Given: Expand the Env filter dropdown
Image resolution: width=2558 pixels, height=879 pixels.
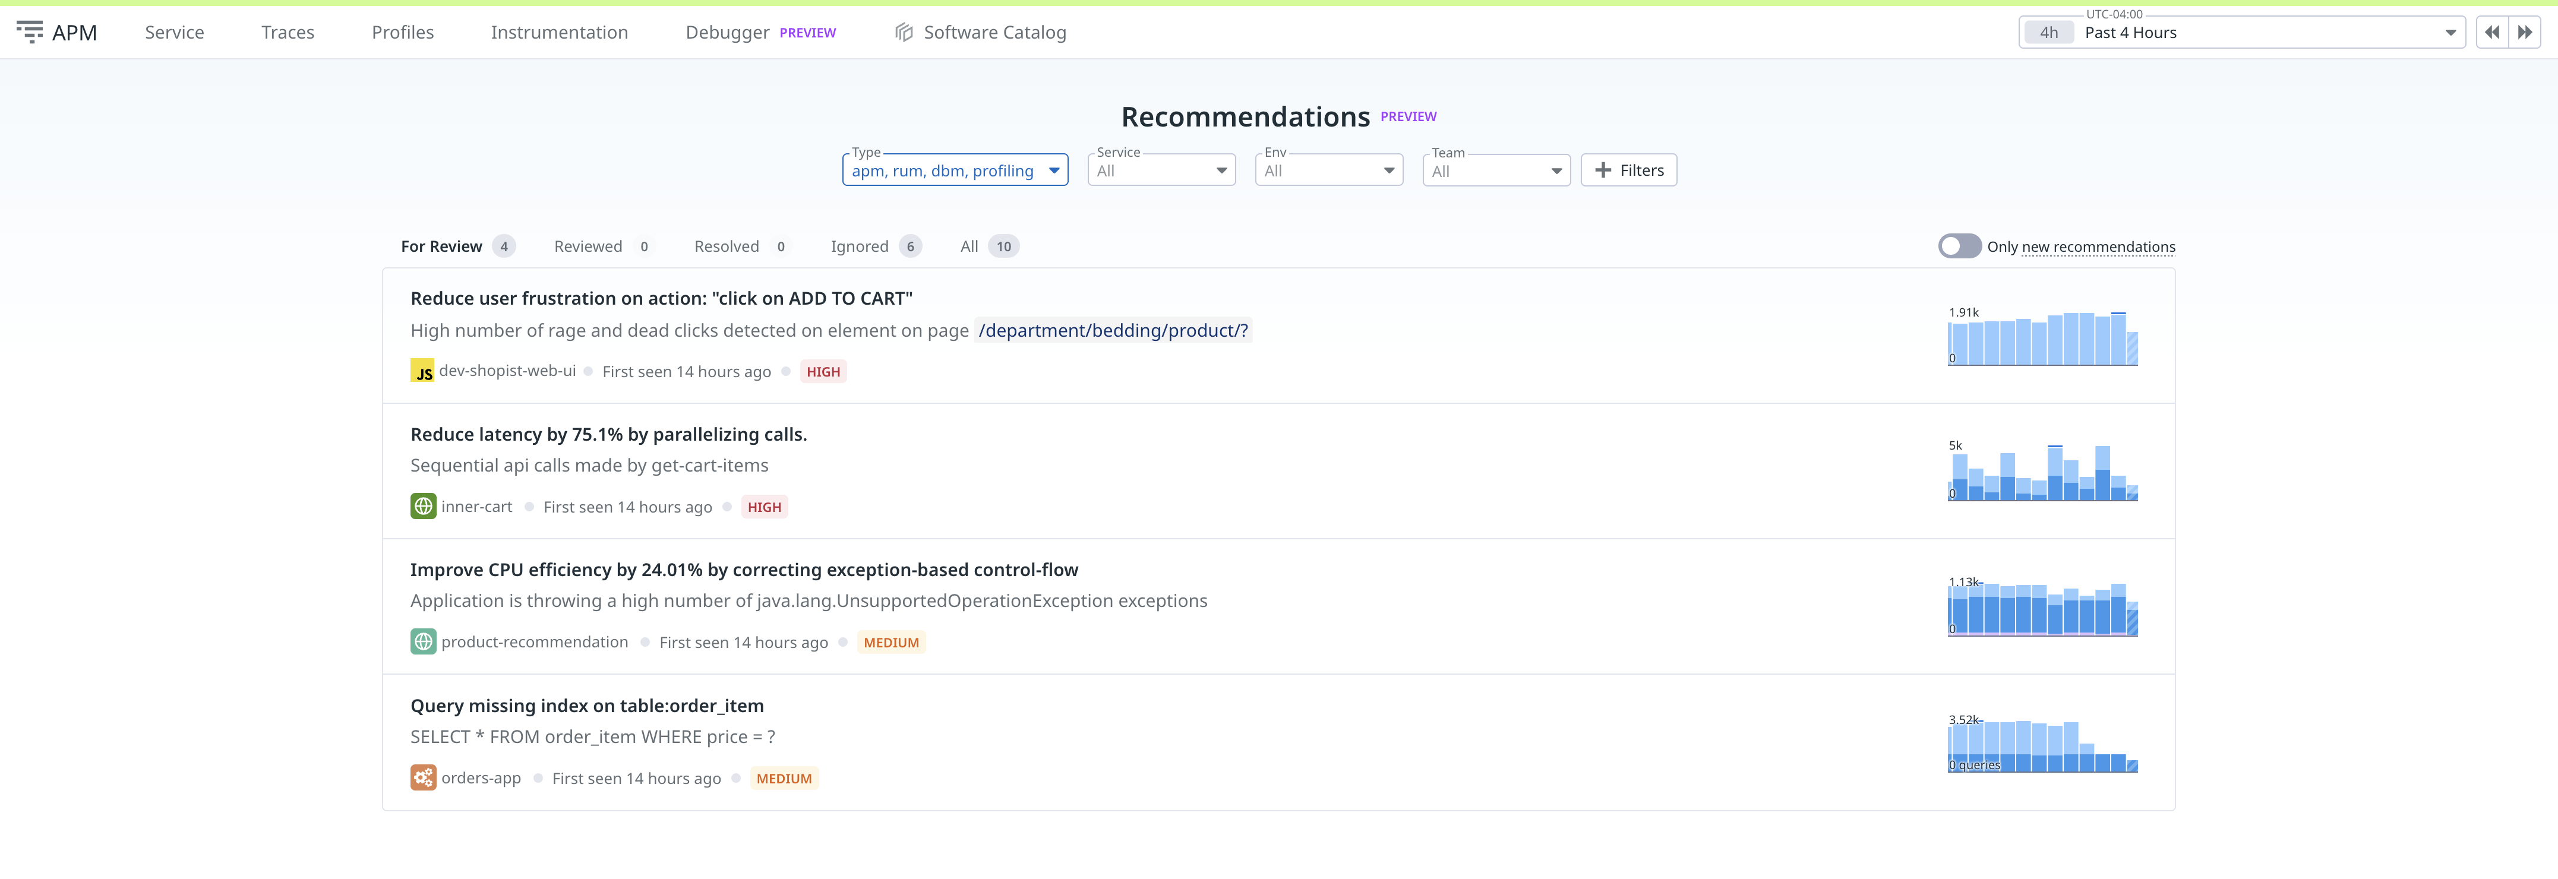Looking at the screenshot, I should click(1328, 171).
